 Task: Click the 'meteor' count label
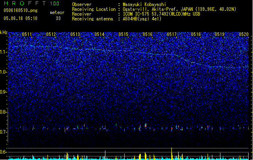click(57, 12)
